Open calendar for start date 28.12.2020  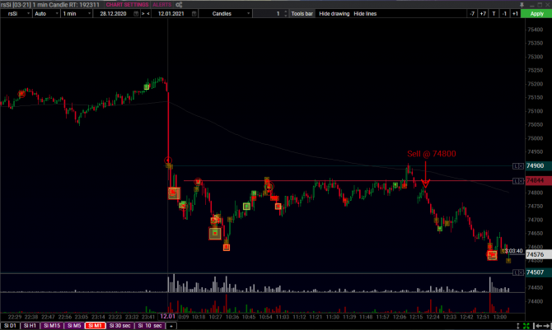(x=136, y=14)
